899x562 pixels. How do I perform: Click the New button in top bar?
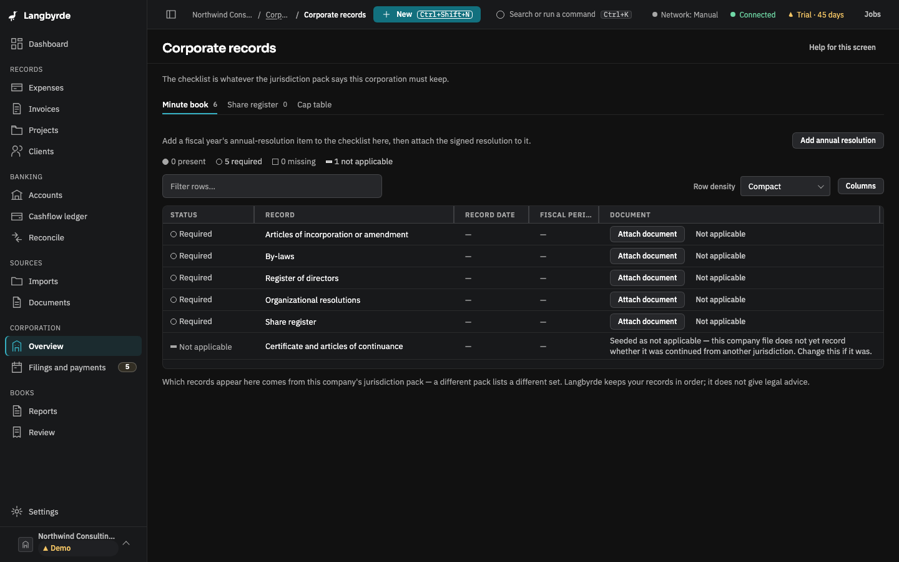coord(427,14)
